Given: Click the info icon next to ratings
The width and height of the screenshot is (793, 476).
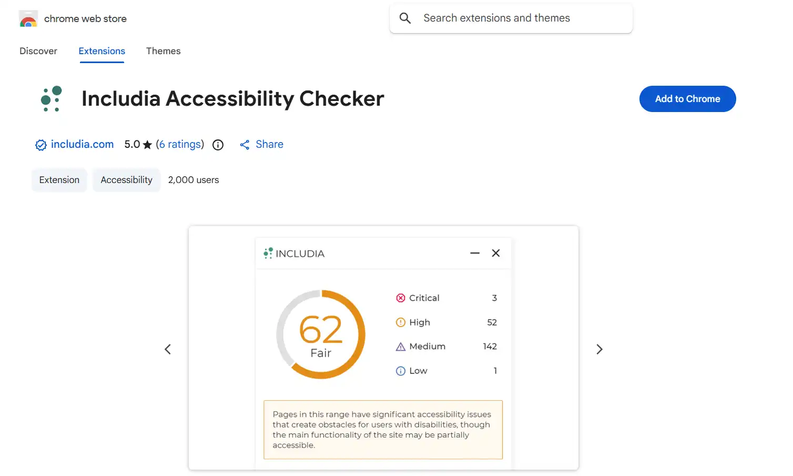Looking at the screenshot, I should 218,145.
